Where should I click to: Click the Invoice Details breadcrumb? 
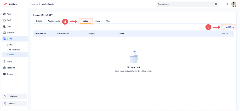tap(48, 4)
